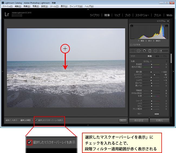The height and width of the screenshot is (153, 176).
Task: Toggle 選択したマスクオーバーレイを表示 checkbox
Action: tap(36, 120)
